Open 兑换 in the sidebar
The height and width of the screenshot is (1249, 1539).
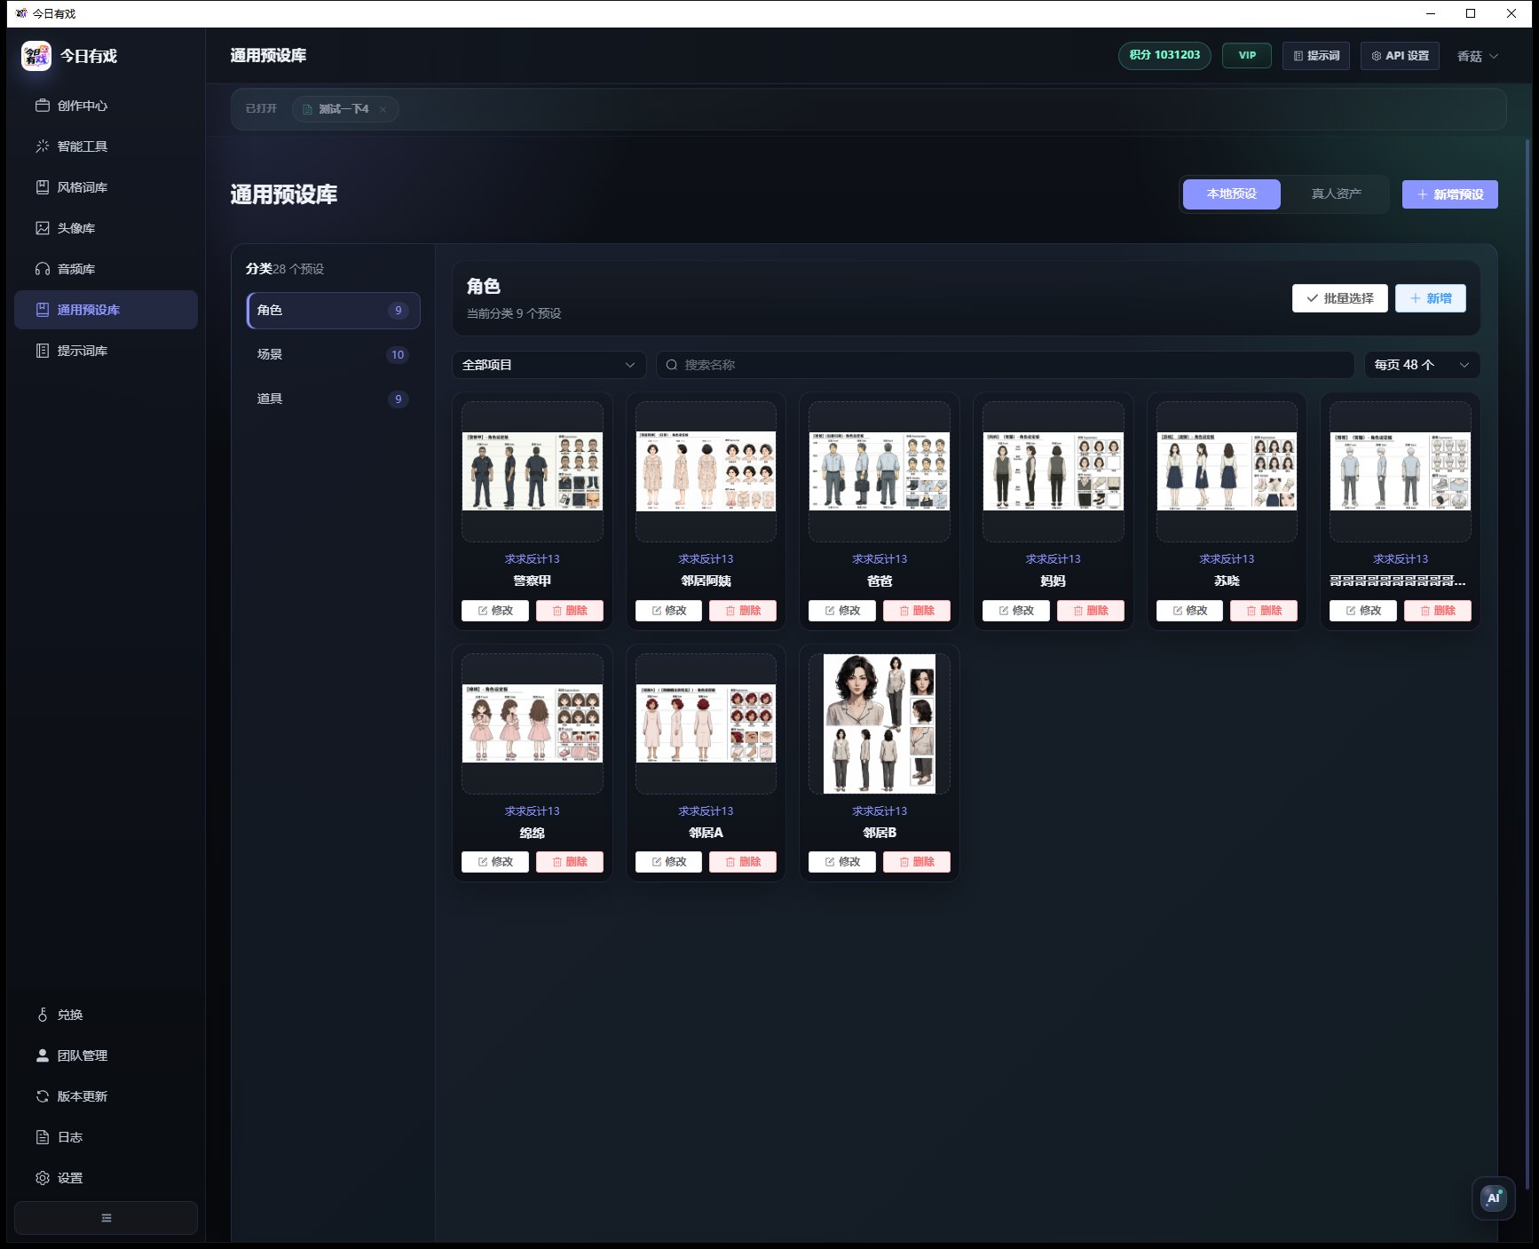click(106, 1015)
